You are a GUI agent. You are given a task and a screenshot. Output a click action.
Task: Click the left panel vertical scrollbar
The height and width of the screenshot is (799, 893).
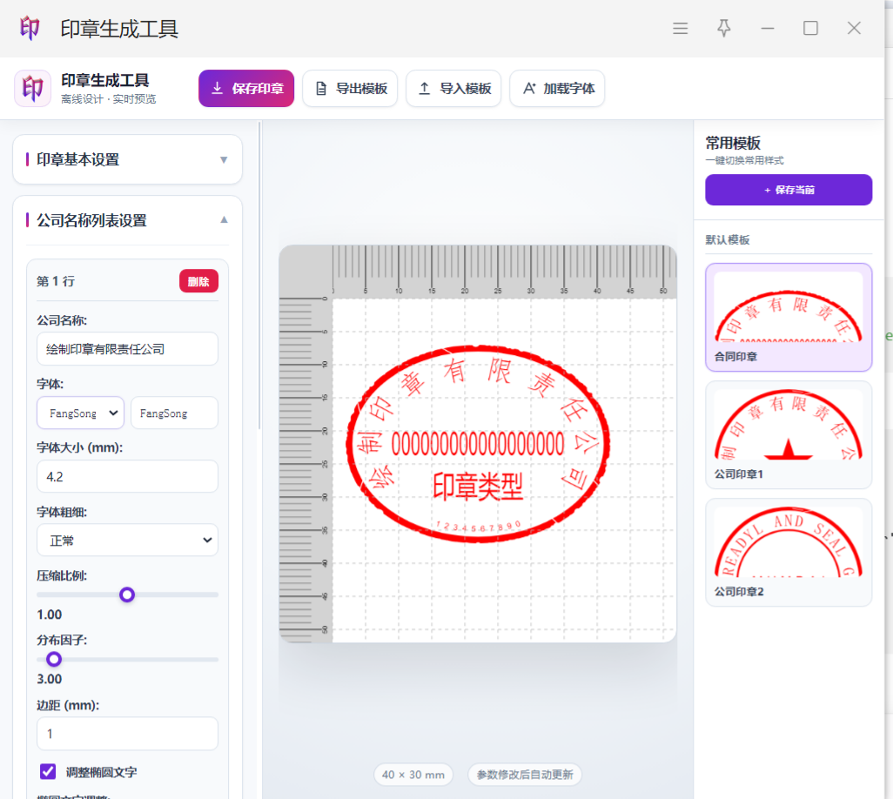click(x=259, y=276)
